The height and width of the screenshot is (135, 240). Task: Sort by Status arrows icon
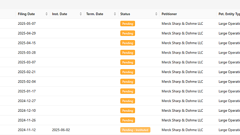156,14
